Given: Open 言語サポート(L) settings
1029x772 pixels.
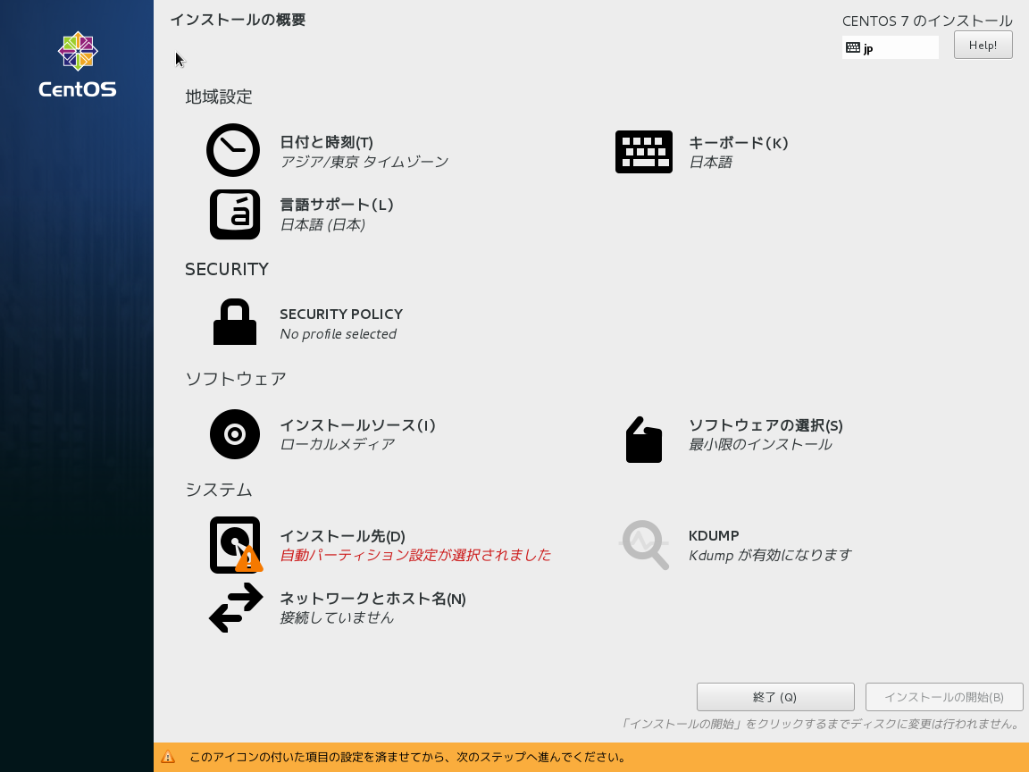Looking at the screenshot, I should (x=337, y=205).
